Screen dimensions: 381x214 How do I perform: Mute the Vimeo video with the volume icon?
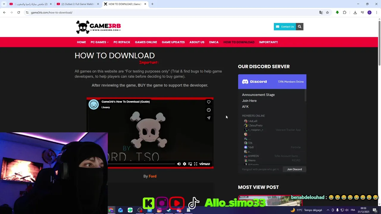179,164
